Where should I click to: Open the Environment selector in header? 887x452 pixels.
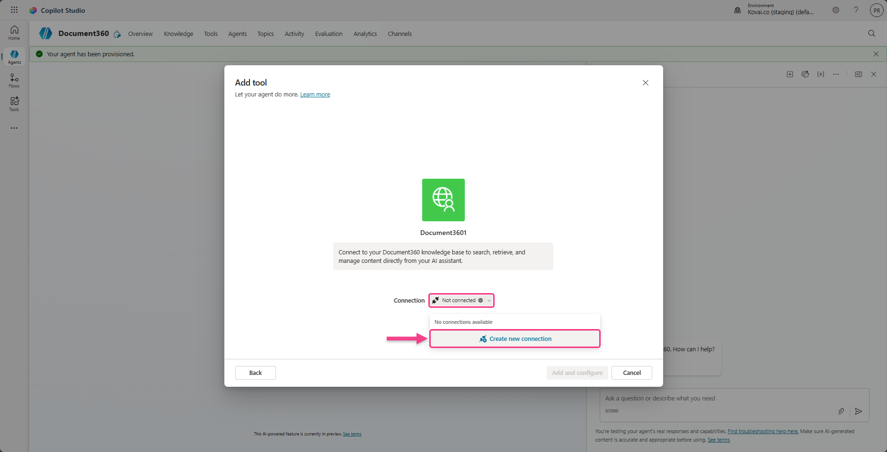tap(776, 10)
